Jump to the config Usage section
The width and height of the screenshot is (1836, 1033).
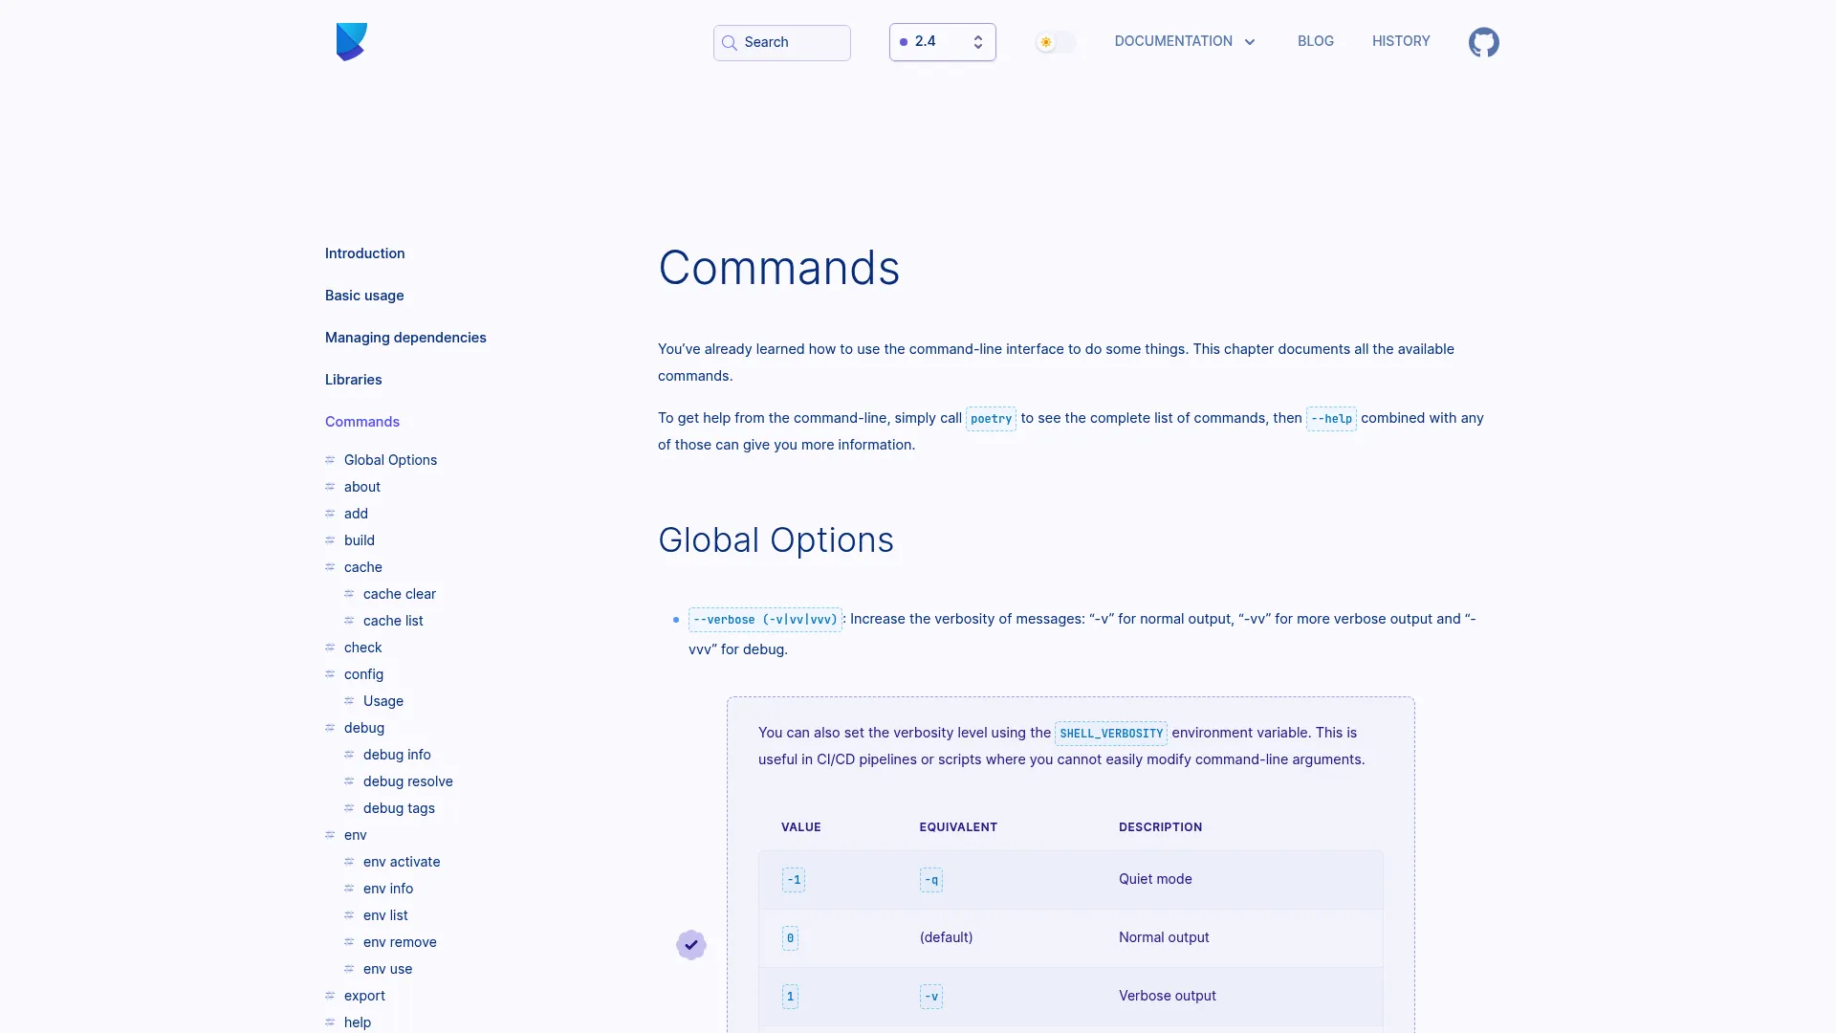click(x=383, y=701)
